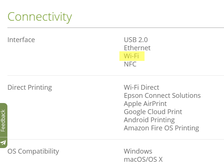Select the Google Cloud Print entry
Image resolution: width=224 pixels, height=168 pixels.
[x=153, y=112]
